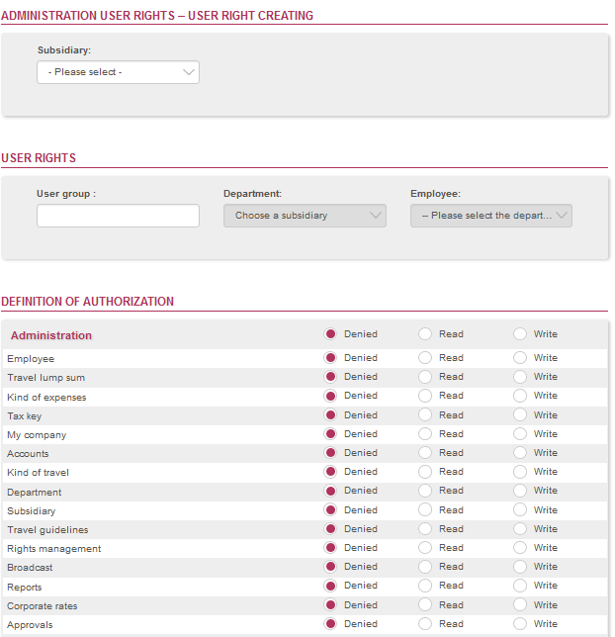The height and width of the screenshot is (637, 615).
Task: Select Read for Administration
Action: (425, 334)
